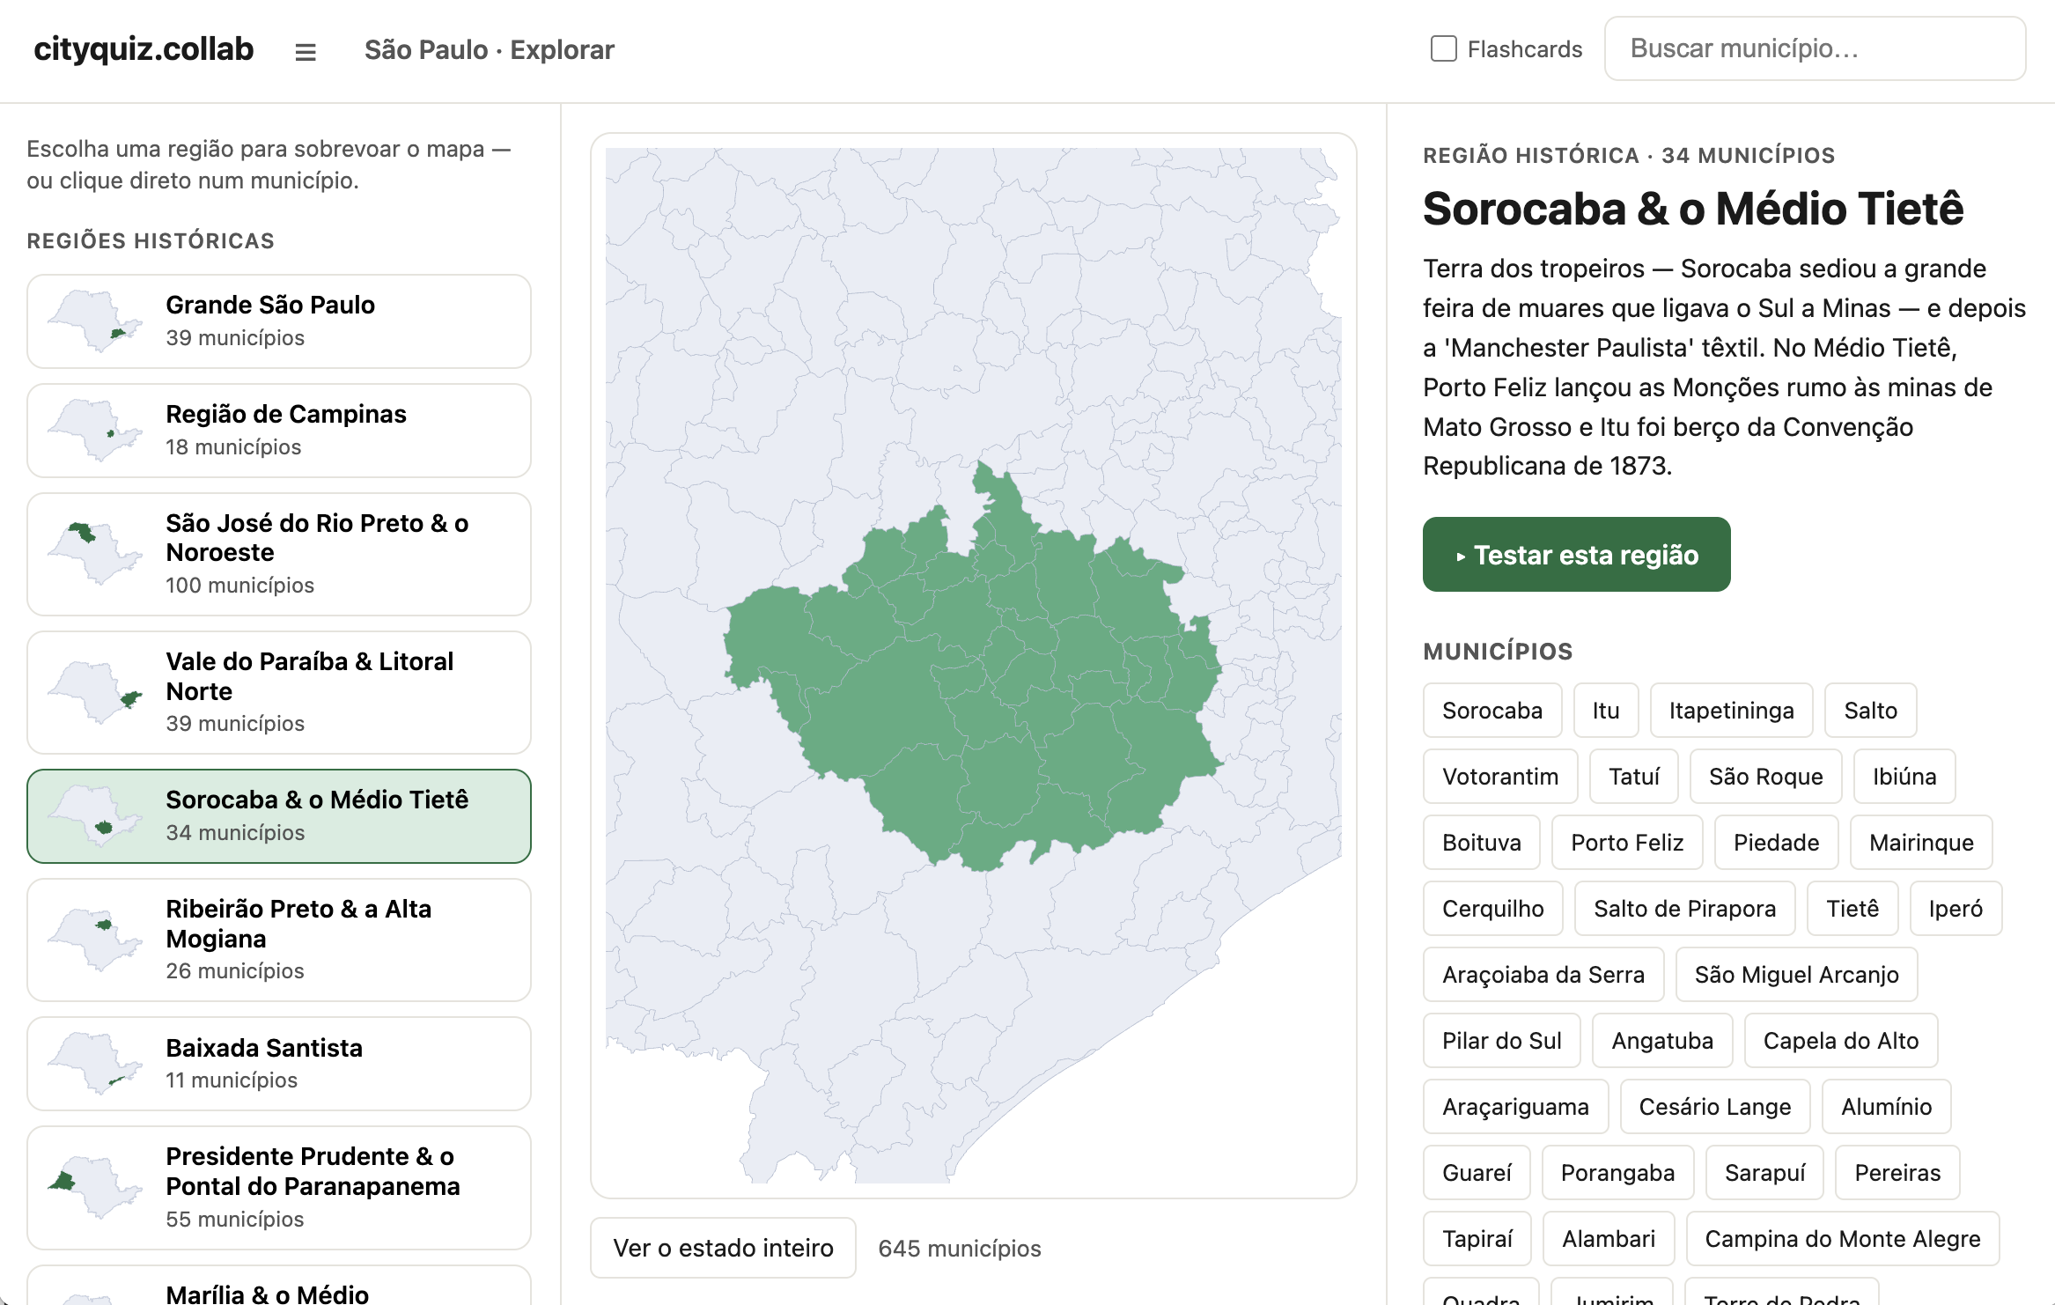This screenshot has height=1305, width=2055.
Task: Click the Vale do Paraíba map thumbnail
Action: tap(95, 692)
